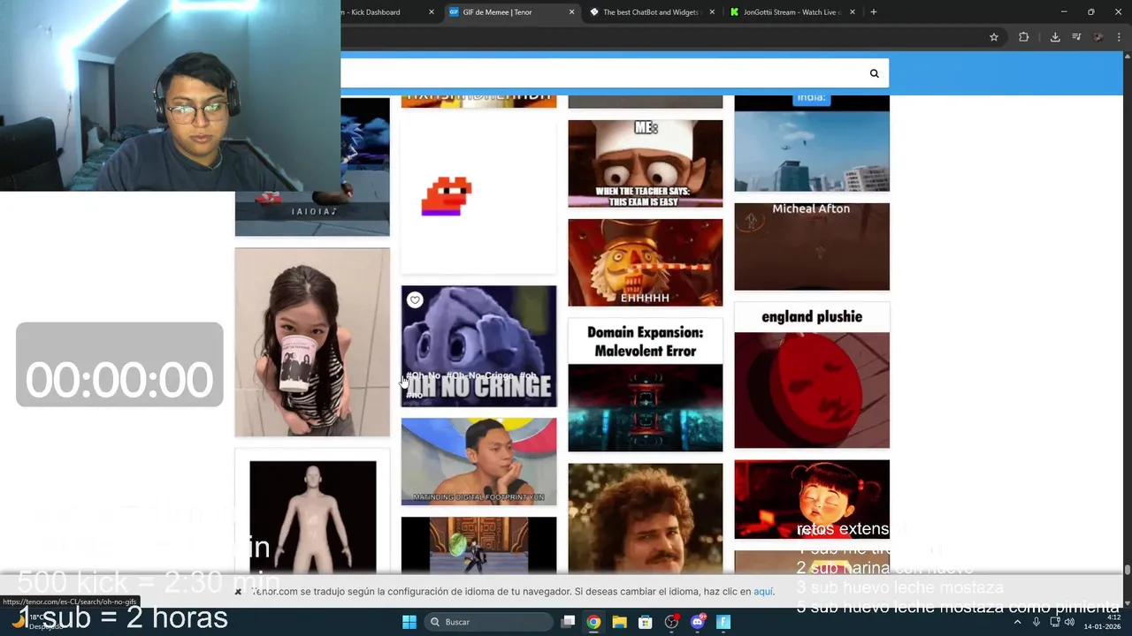Close The best ChatBot and Widgets tab
This screenshot has width=1132, height=636.
(x=712, y=12)
